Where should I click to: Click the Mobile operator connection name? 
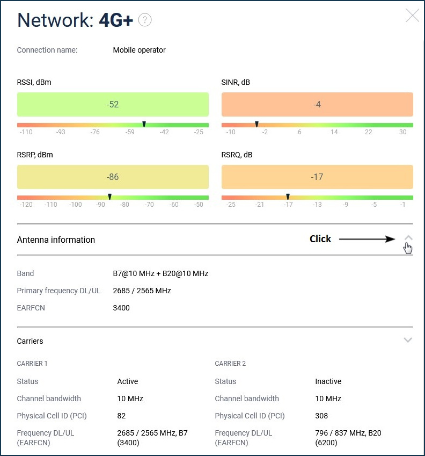(x=139, y=50)
